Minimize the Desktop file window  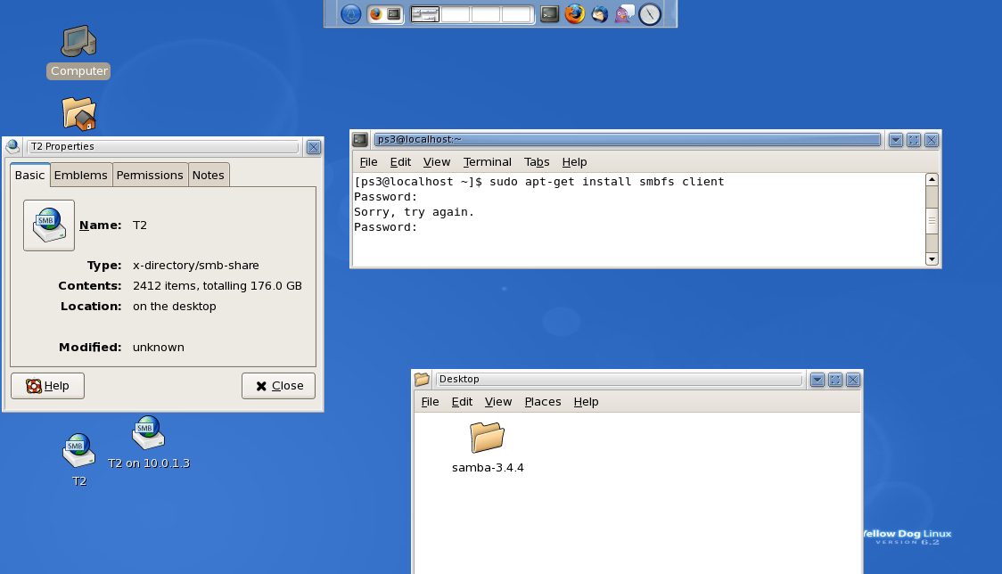[817, 380]
